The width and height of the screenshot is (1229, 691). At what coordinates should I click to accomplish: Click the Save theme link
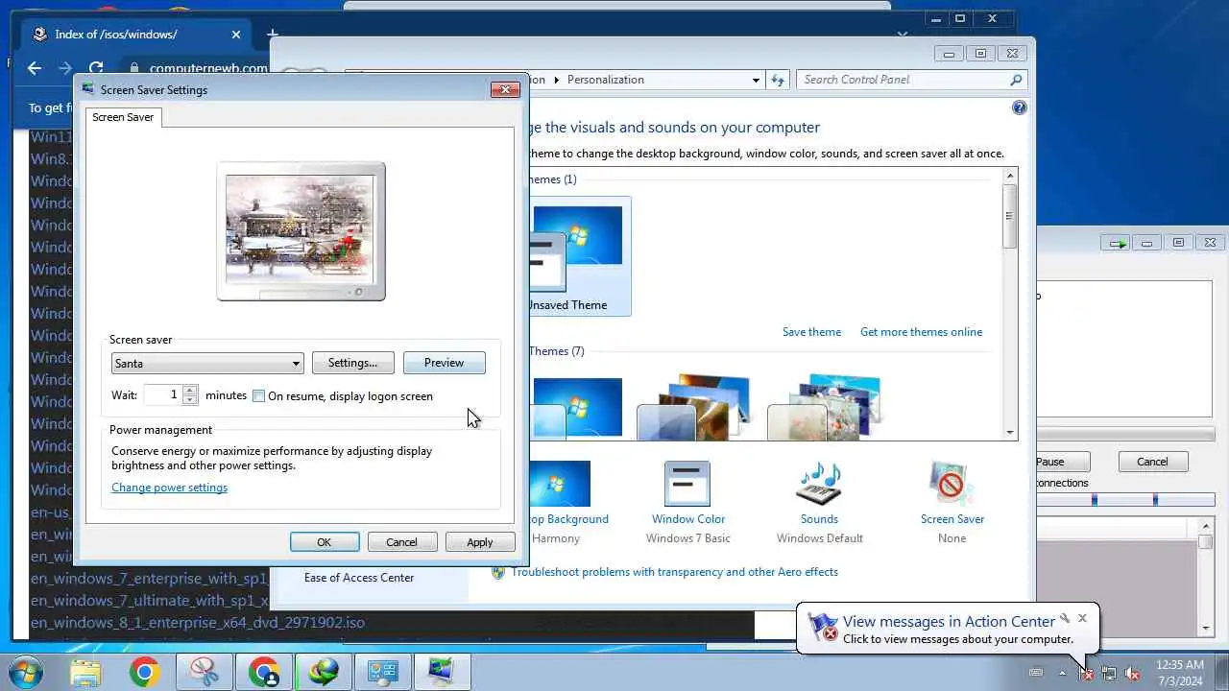[x=811, y=332]
